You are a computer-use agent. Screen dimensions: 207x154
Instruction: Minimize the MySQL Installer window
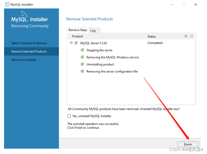[x=172, y=5]
